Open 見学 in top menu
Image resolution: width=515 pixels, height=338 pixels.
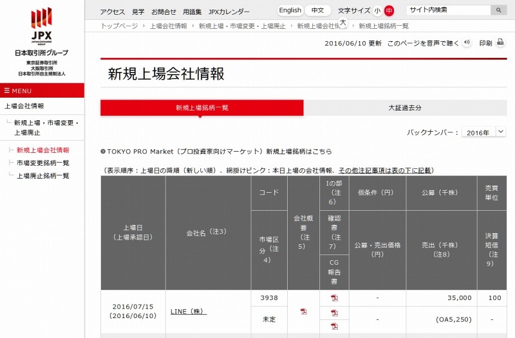[138, 12]
